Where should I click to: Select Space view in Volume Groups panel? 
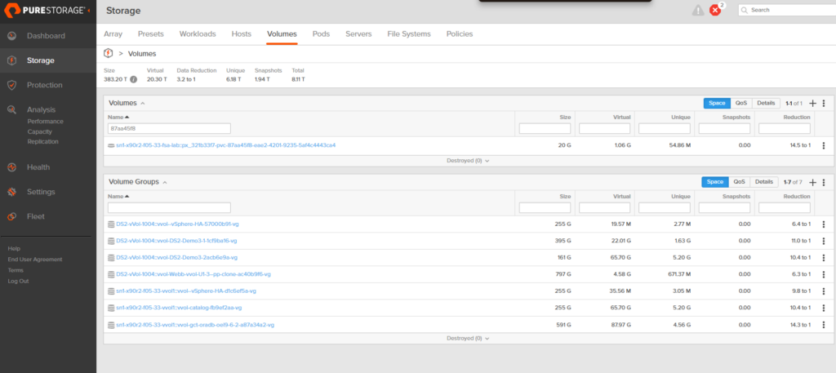(715, 182)
